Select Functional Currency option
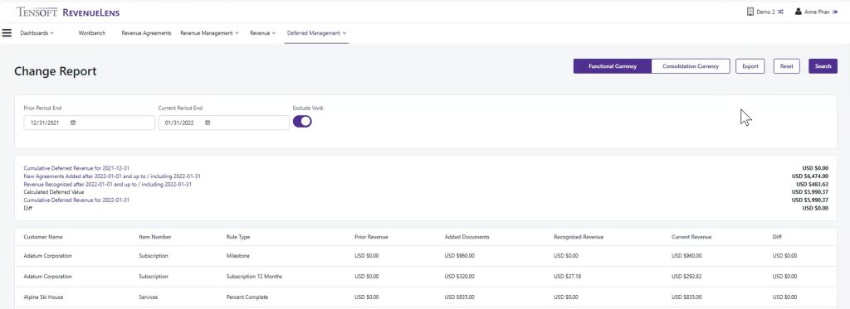 pyautogui.click(x=612, y=66)
